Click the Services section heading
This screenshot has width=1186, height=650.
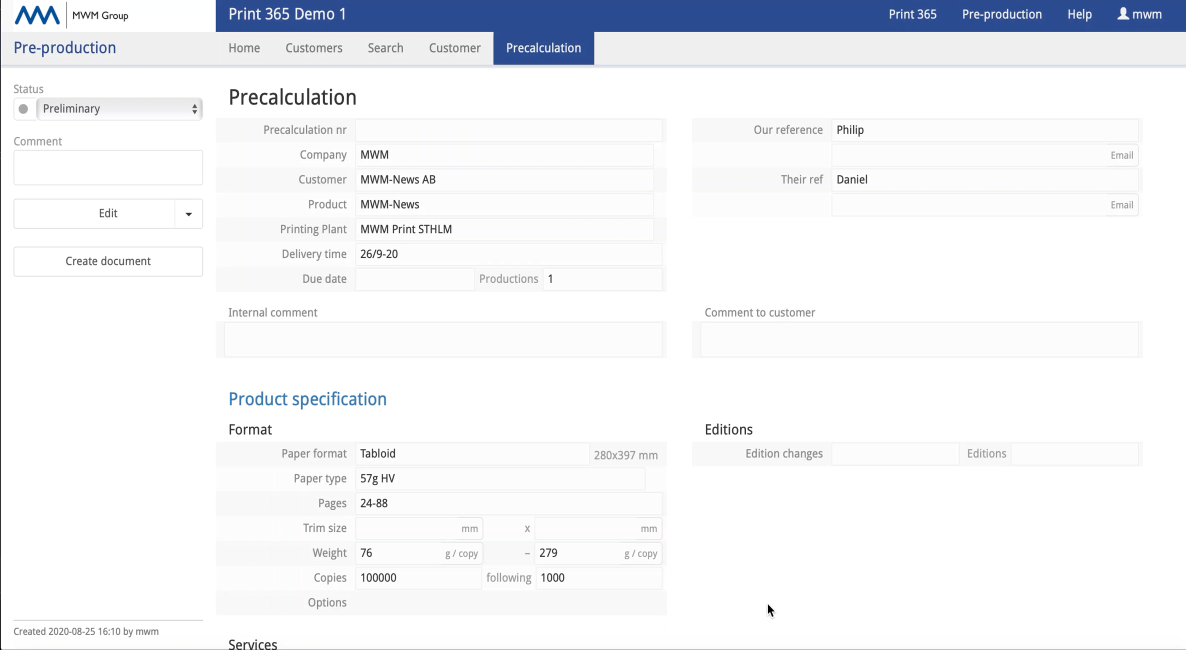click(x=252, y=644)
